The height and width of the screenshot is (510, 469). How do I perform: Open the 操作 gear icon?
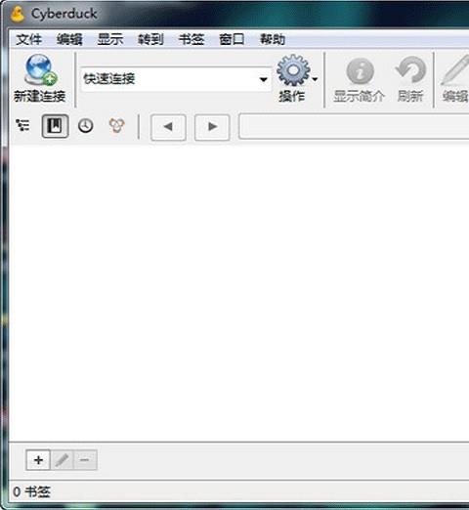[x=293, y=70]
